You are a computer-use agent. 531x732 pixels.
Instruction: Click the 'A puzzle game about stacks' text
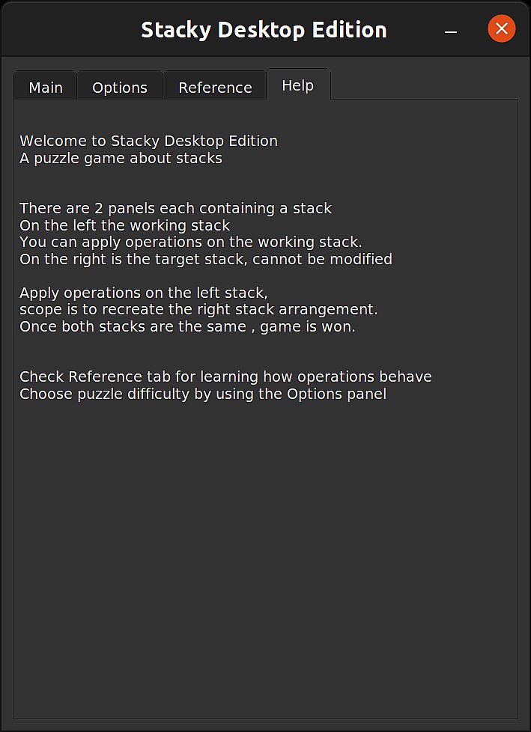tap(121, 158)
